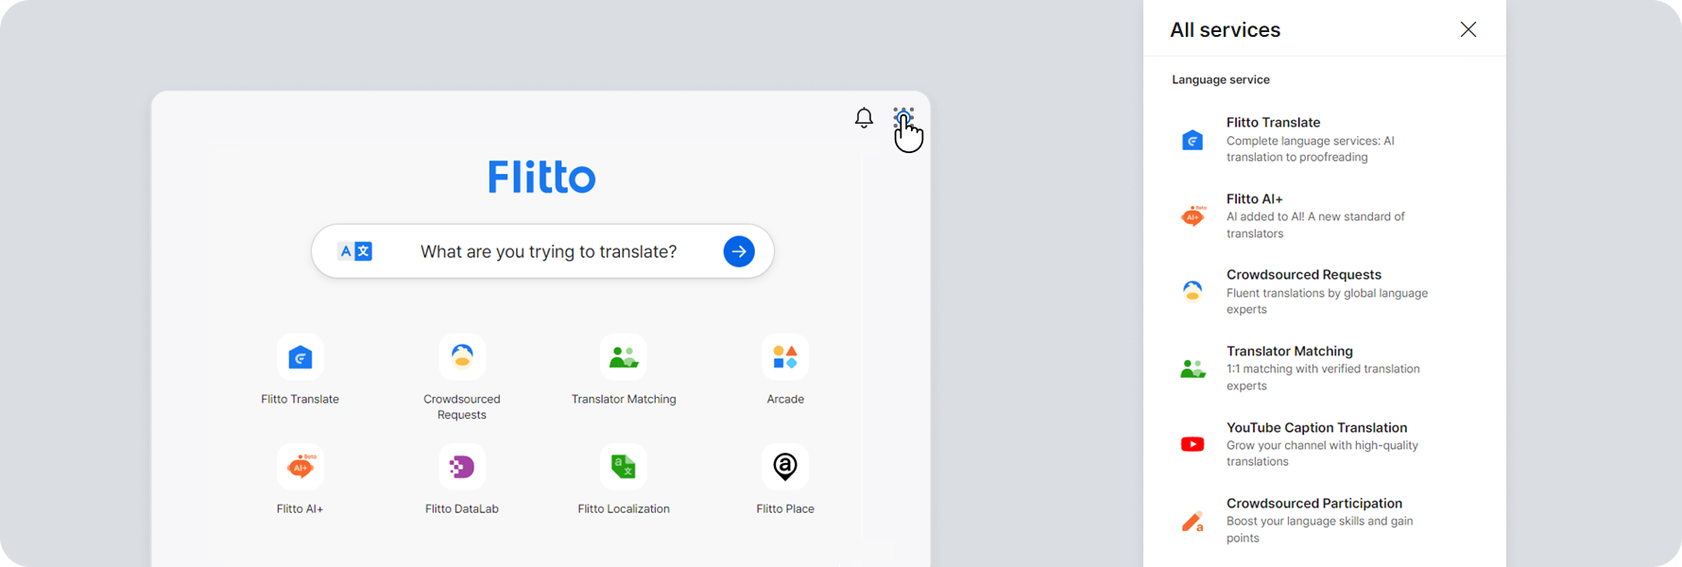This screenshot has height=567, width=1682.
Task: Click the translate language icon in search bar
Action: pos(355,251)
